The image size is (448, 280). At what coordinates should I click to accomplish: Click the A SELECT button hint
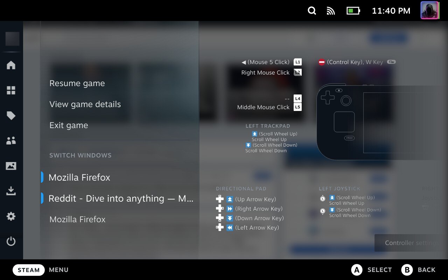[371, 270]
